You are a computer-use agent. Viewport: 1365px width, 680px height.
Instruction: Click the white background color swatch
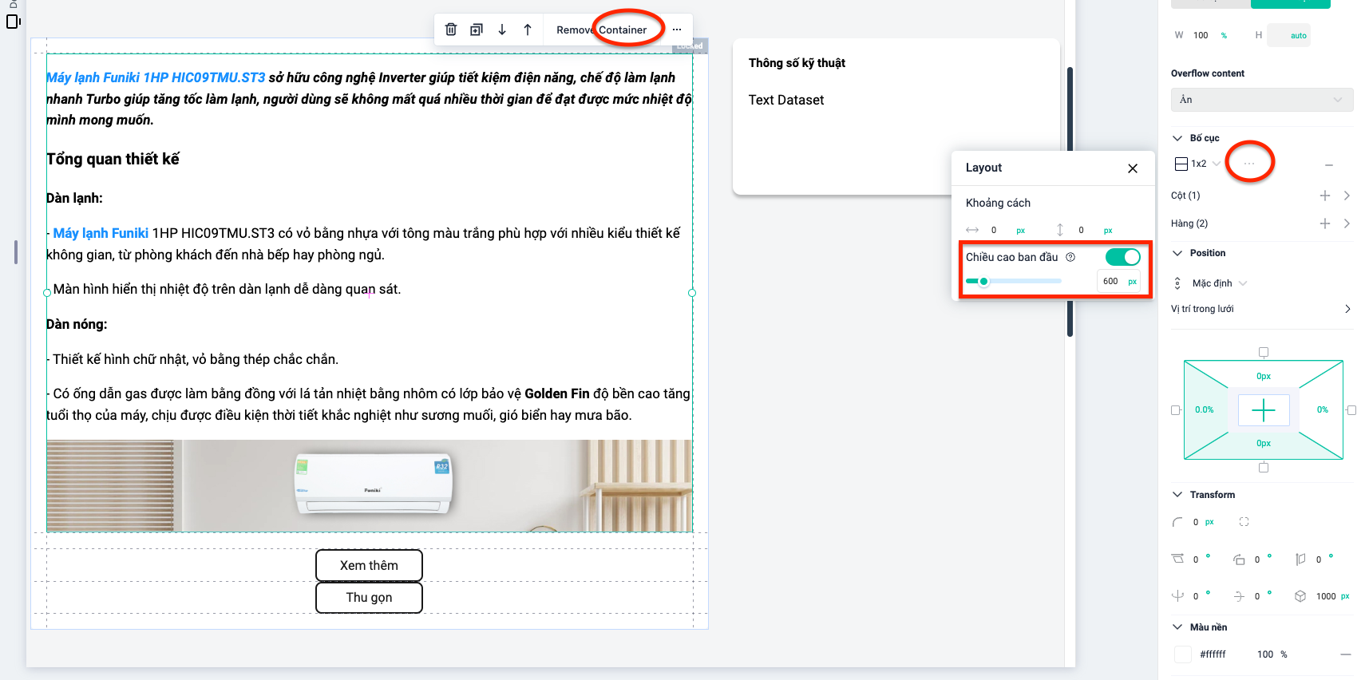point(1183,654)
